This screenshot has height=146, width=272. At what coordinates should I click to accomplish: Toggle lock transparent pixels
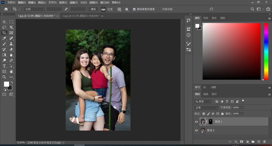(204, 114)
